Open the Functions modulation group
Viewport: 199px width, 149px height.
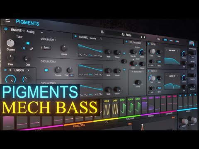[x=130, y=118]
